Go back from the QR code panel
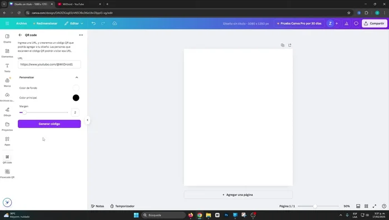The image size is (389, 220). (x=20, y=35)
